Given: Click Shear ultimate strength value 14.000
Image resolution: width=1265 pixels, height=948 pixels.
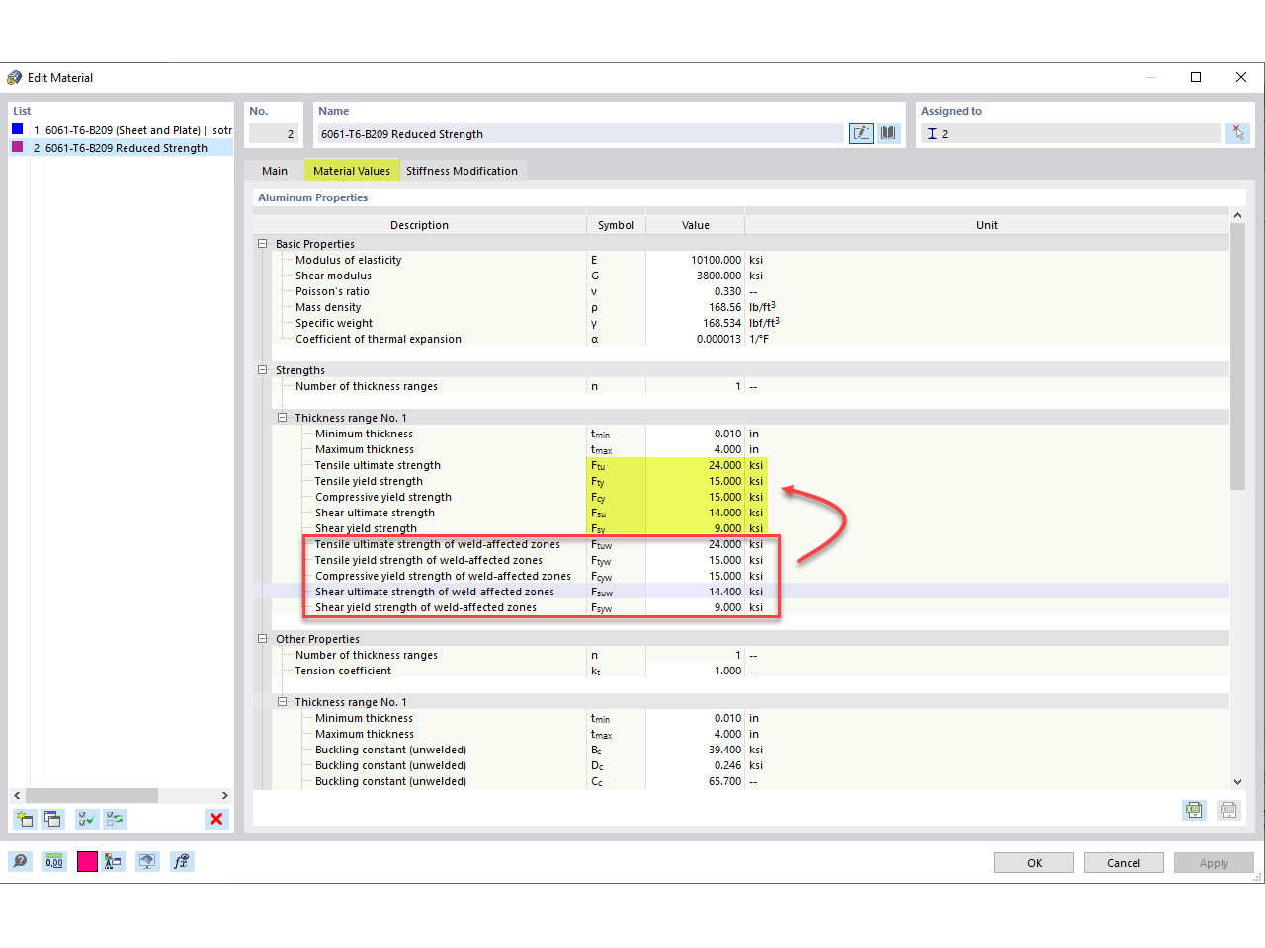Looking at the screenshot, I should pyautogui.click(x=696, y=513).
